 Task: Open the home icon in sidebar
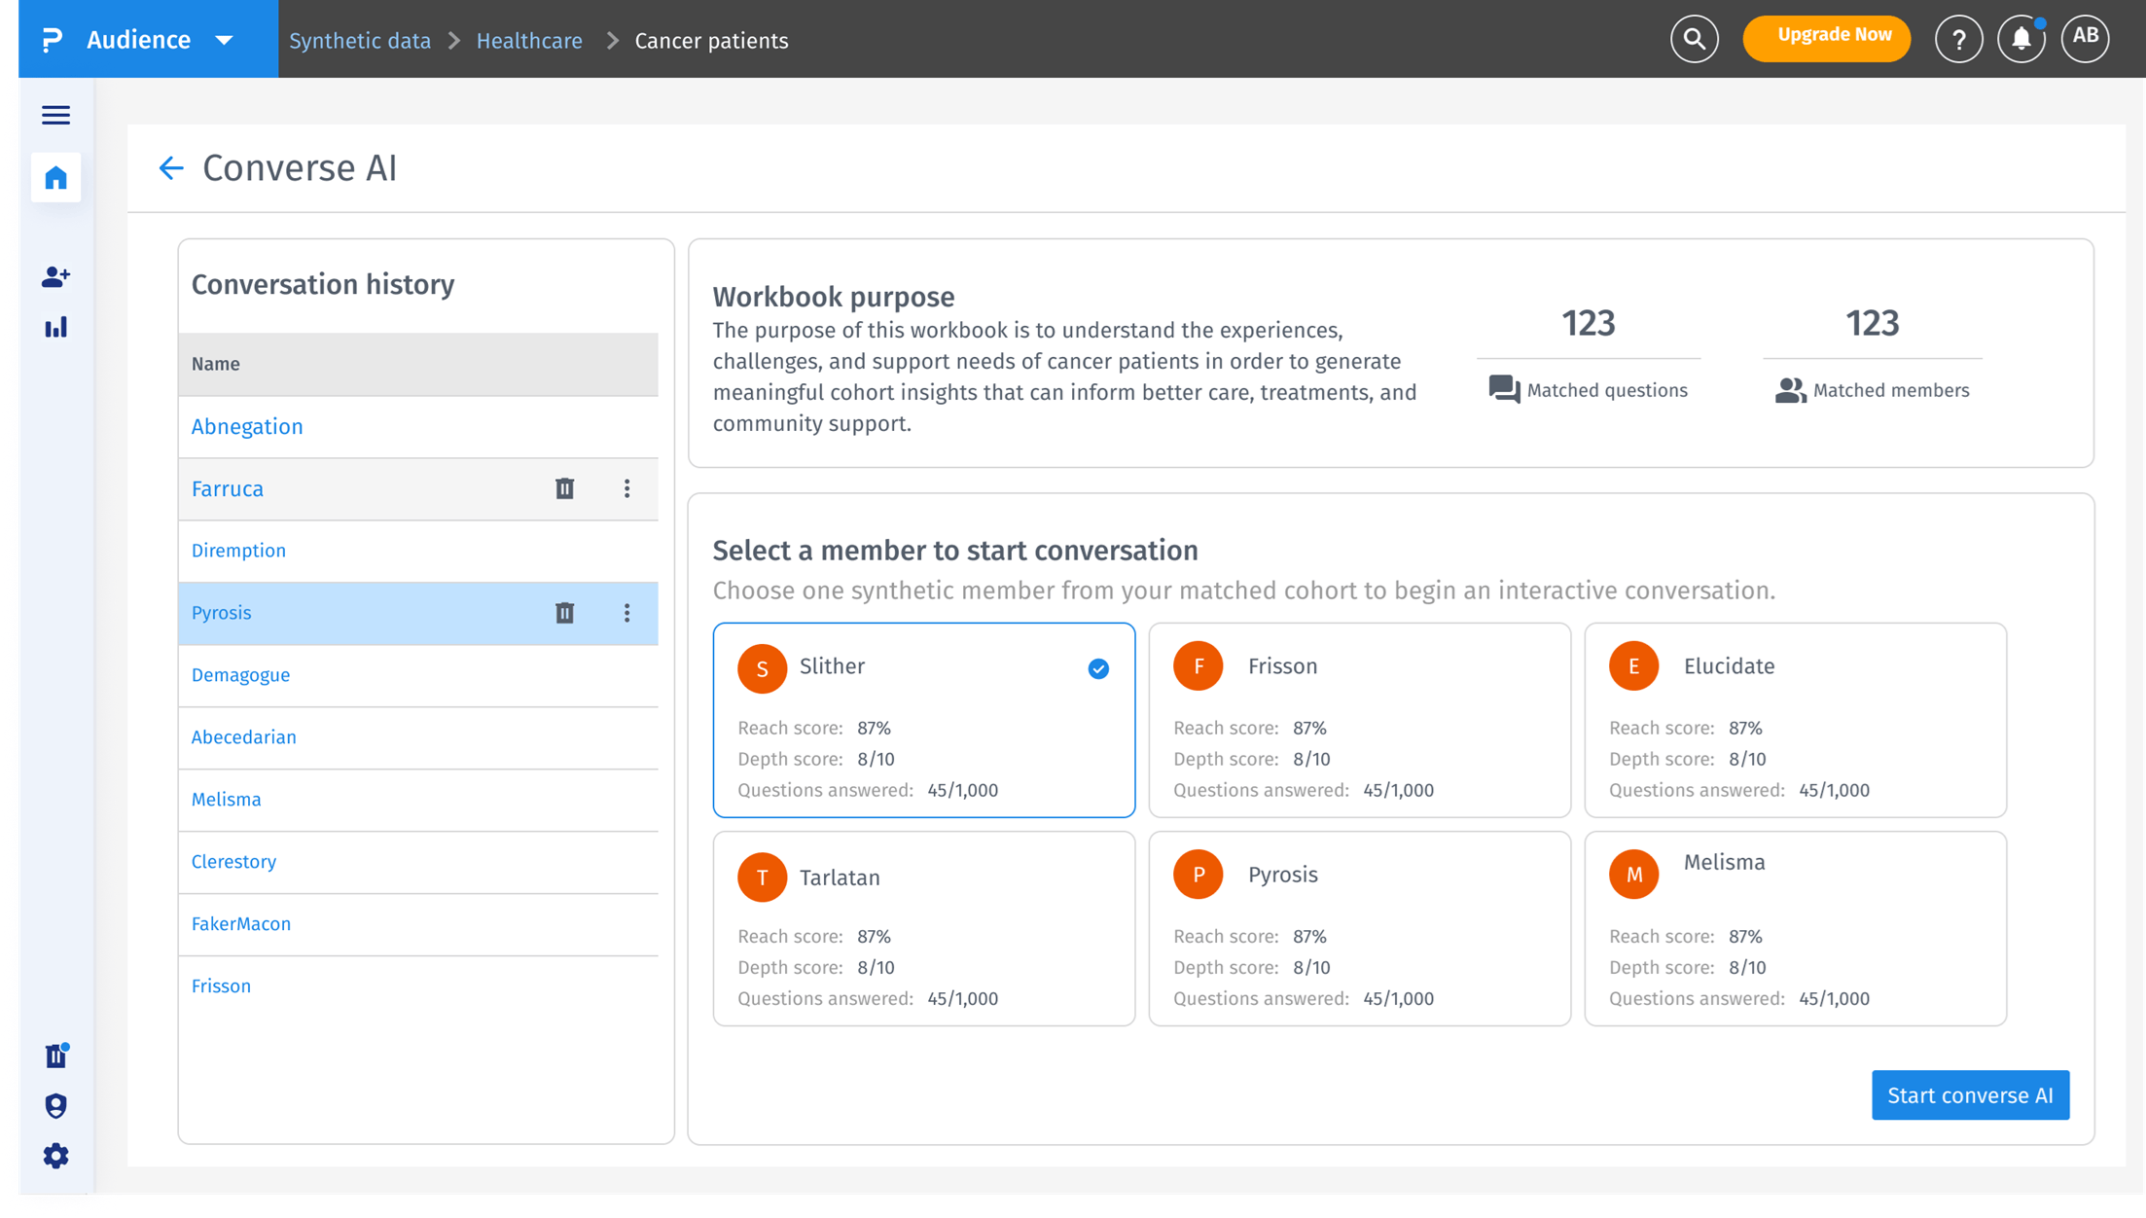pyautogui.click(x=55, y=178)
